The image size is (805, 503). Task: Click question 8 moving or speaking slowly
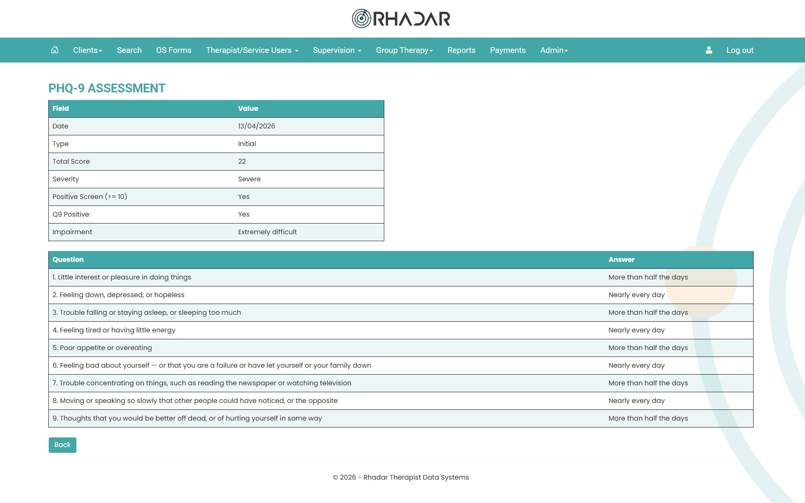pos(195,401)
